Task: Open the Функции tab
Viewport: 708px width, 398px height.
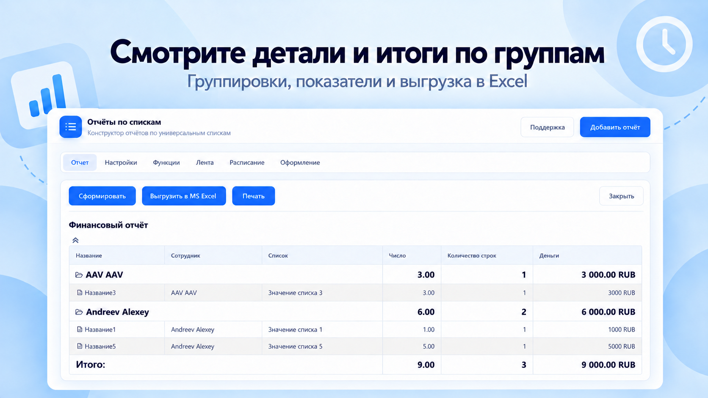Action: coord(166,162)
